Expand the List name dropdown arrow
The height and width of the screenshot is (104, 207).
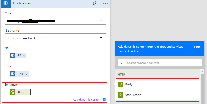coord(101,38)
